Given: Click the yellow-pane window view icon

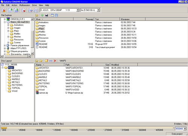Looking at the screenshot, I should [x=52, y=15].
